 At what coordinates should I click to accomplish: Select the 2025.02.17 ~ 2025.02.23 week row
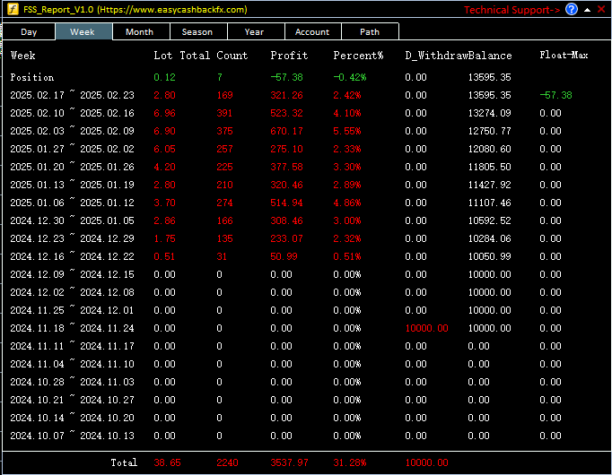coord(306,95)
